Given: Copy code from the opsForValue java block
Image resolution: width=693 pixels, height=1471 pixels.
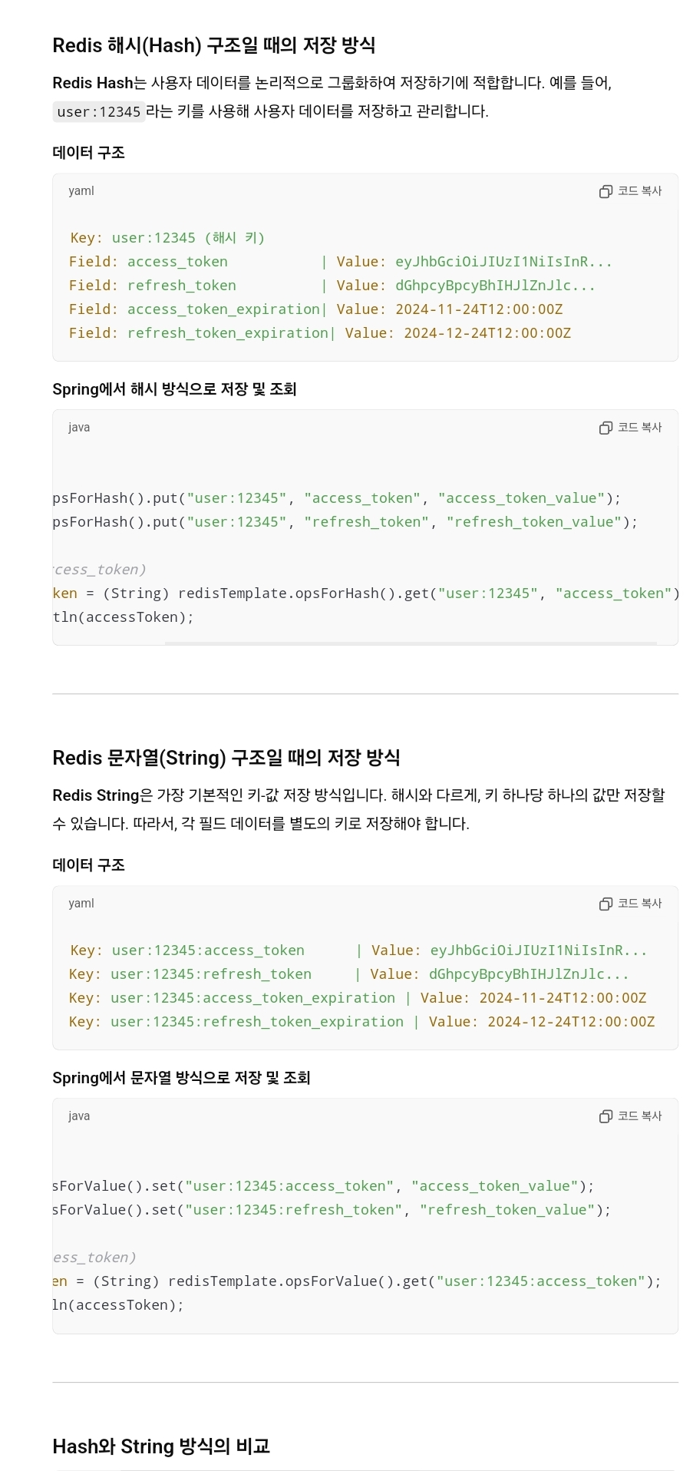Looking at the screenshot, I should [630, 1116].
